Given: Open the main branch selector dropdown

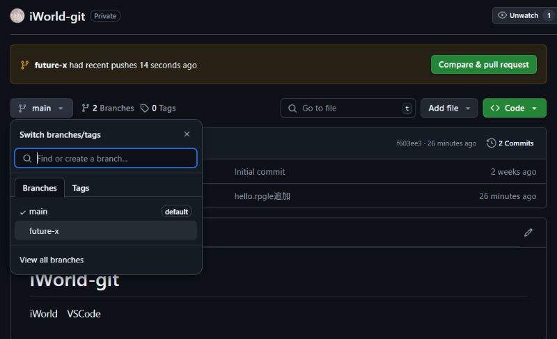Looking at the screenshot, I should tap(42, 108).
